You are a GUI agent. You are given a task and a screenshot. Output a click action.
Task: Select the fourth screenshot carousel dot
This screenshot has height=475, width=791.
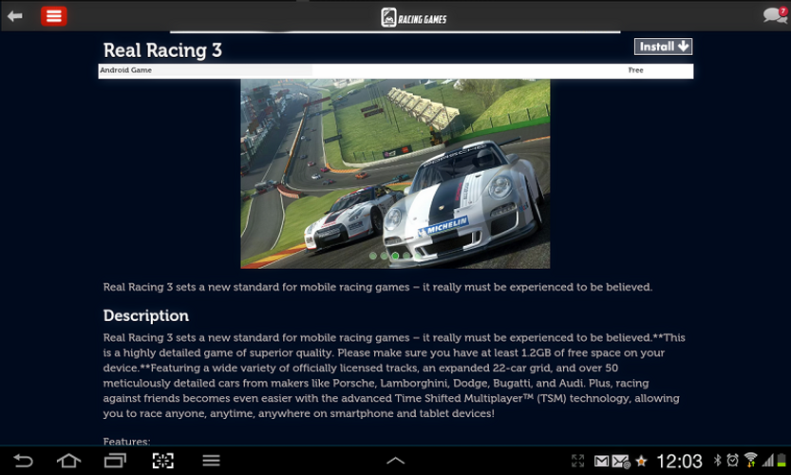pyautogui.click(x=406, y=256)
